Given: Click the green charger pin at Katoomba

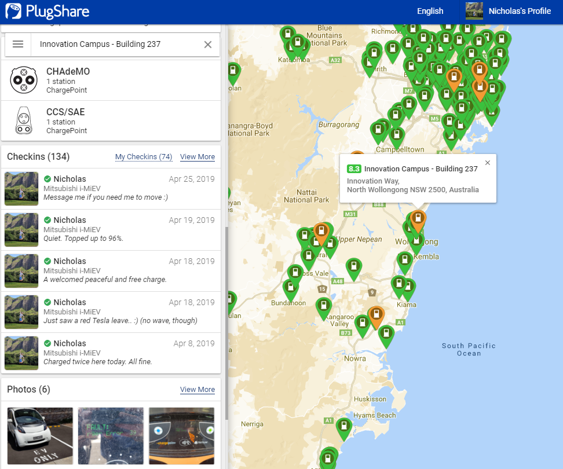Looking at the screenshot, I should tap(298, 45).
